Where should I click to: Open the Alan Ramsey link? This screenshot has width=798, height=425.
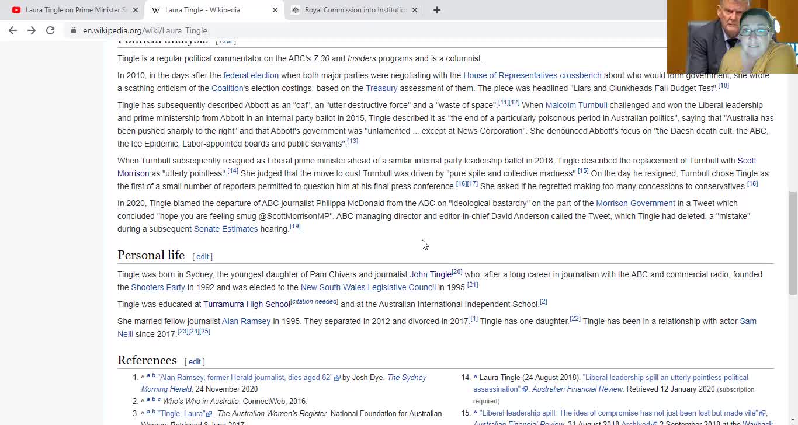pos(246,321)
